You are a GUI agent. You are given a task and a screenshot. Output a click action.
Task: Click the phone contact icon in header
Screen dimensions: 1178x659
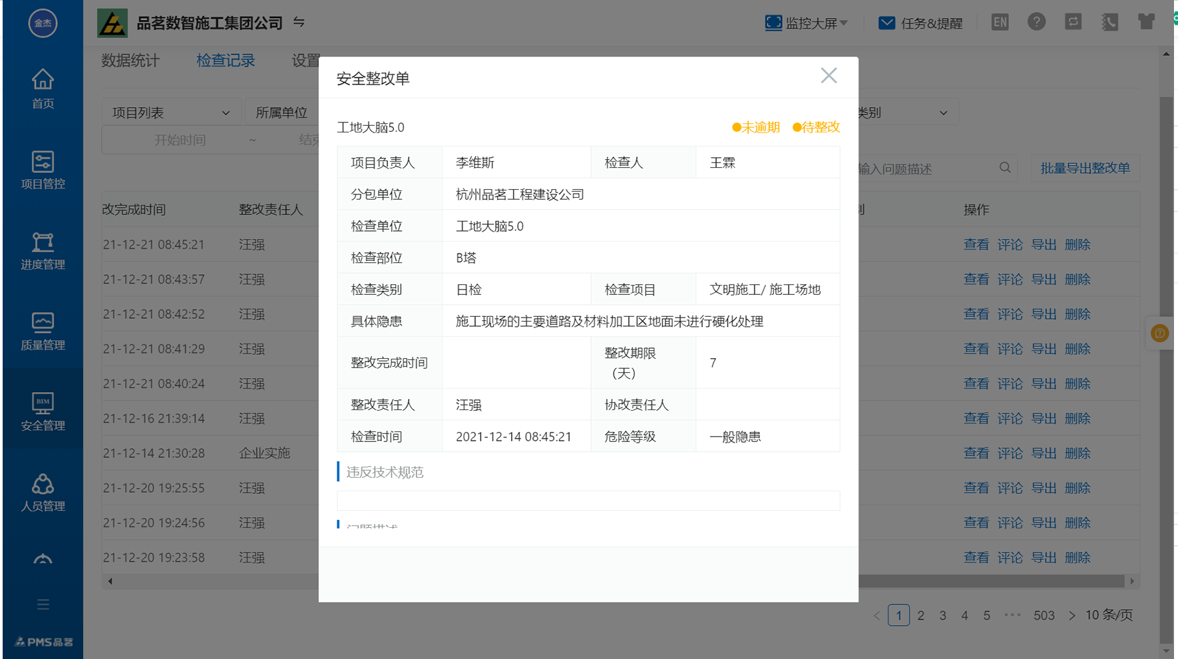pos(1109,22)
